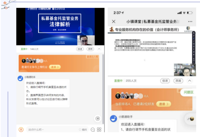Select the 提问 radio option in chat box
Viewport: 200px width, 137px height.
[x=83, y=130]
